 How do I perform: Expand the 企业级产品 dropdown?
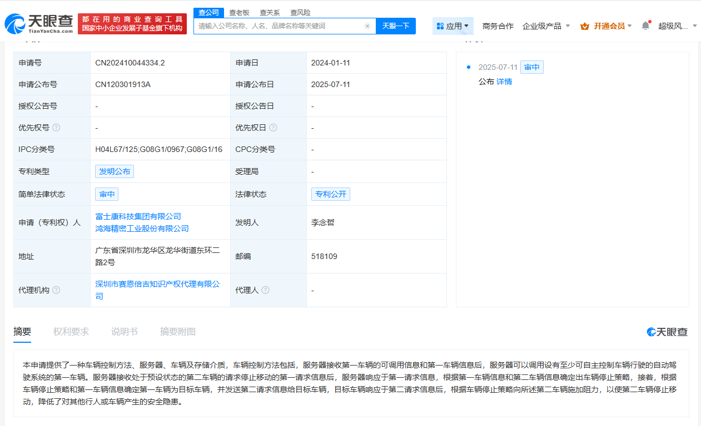[546, 26]
